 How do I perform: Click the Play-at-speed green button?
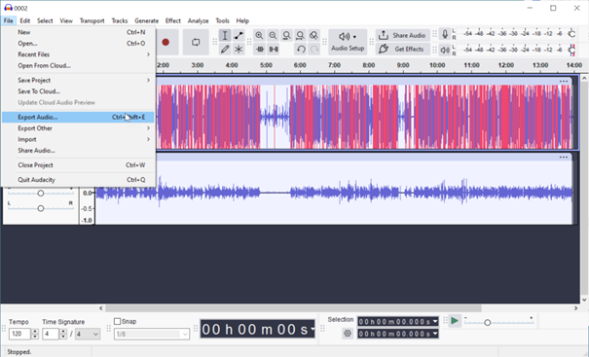coord(455,321)
